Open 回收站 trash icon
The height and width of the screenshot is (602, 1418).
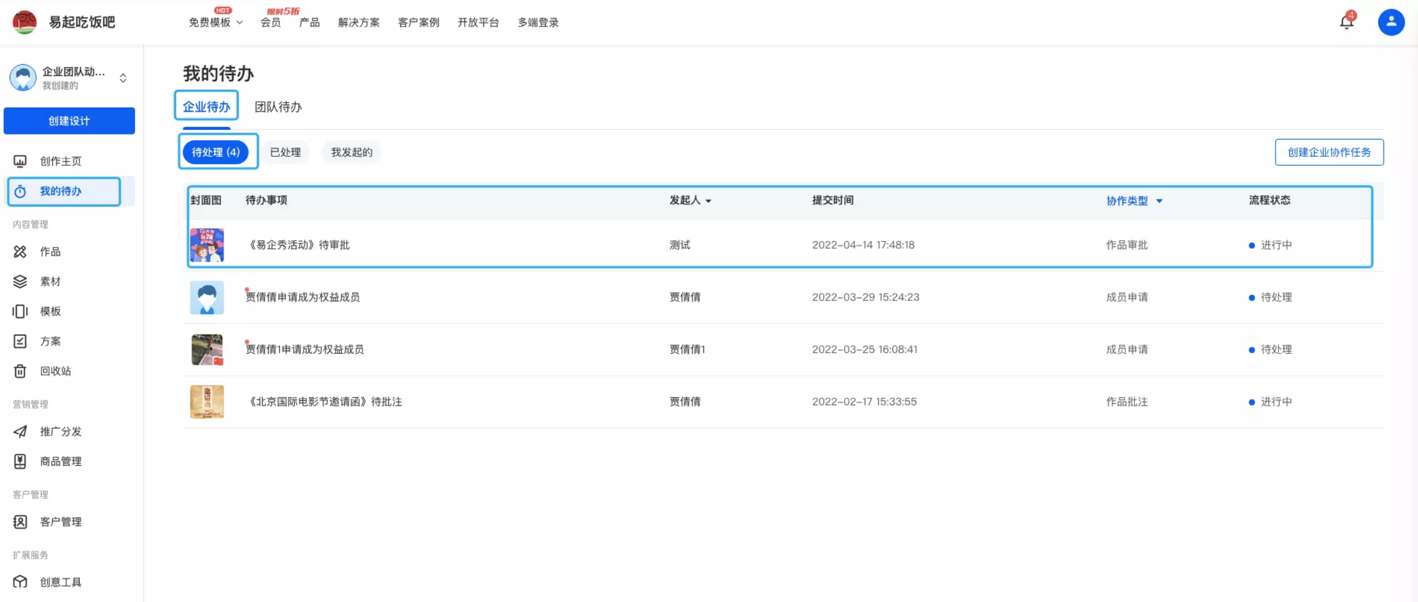coord(20,371)
